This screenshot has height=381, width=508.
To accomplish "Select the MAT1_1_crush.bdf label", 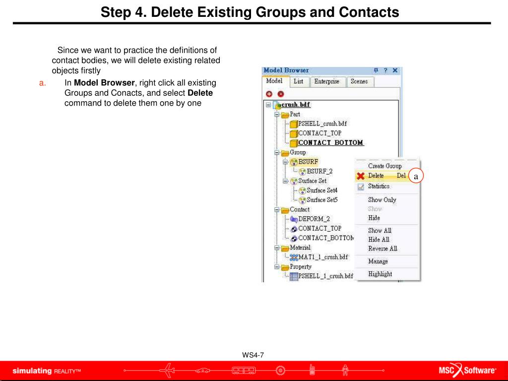I will tap(323, 257).
